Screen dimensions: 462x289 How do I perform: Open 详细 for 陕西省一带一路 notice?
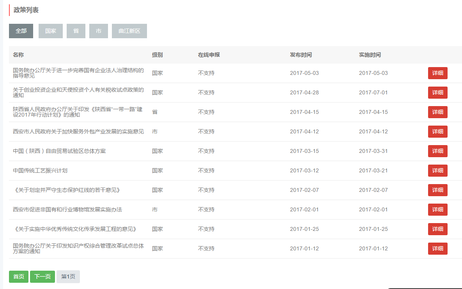(x=437, y=112)
